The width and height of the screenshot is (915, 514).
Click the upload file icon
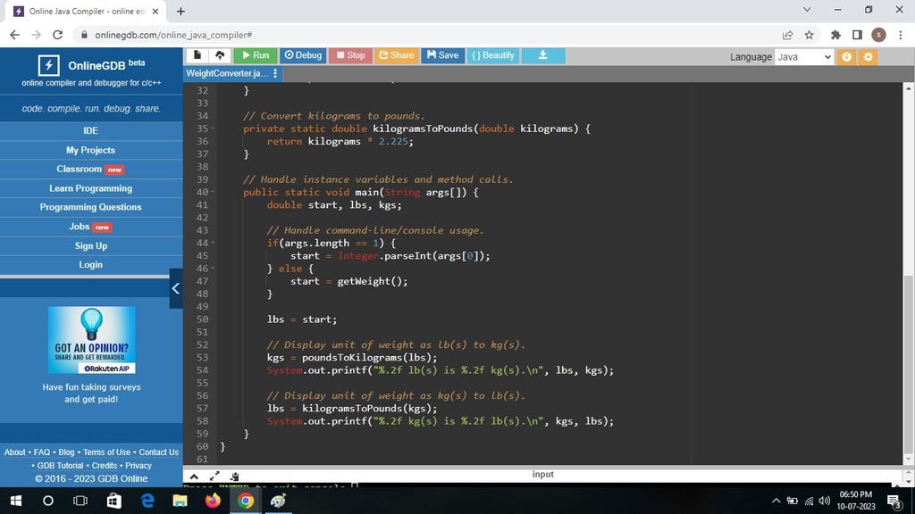pyautogui.click(x=220, y=55)
